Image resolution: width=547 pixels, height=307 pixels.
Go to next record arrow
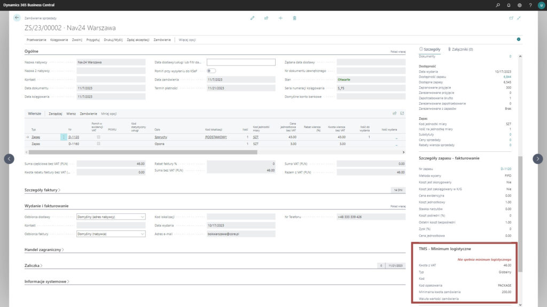click(537, 159)
